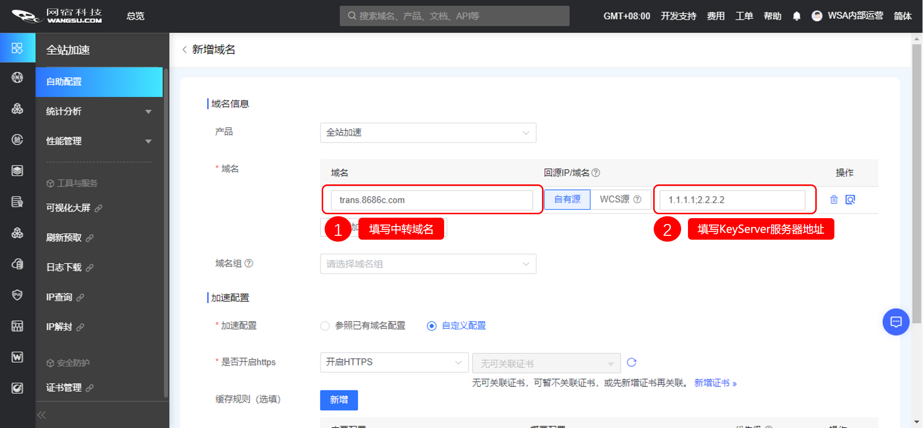Screen dimensions: 923x428
Task: Click the link icon beside 可视化大屏
Action: click(98, 208)
